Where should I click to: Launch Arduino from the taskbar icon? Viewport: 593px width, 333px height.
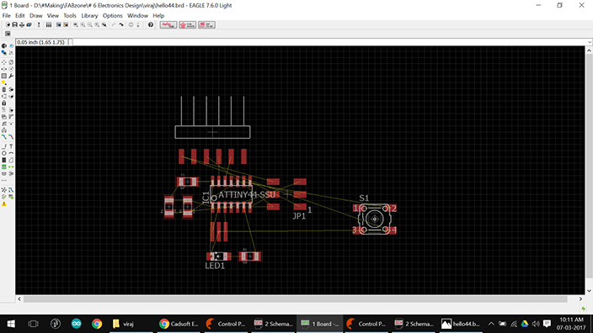point(77,324)
